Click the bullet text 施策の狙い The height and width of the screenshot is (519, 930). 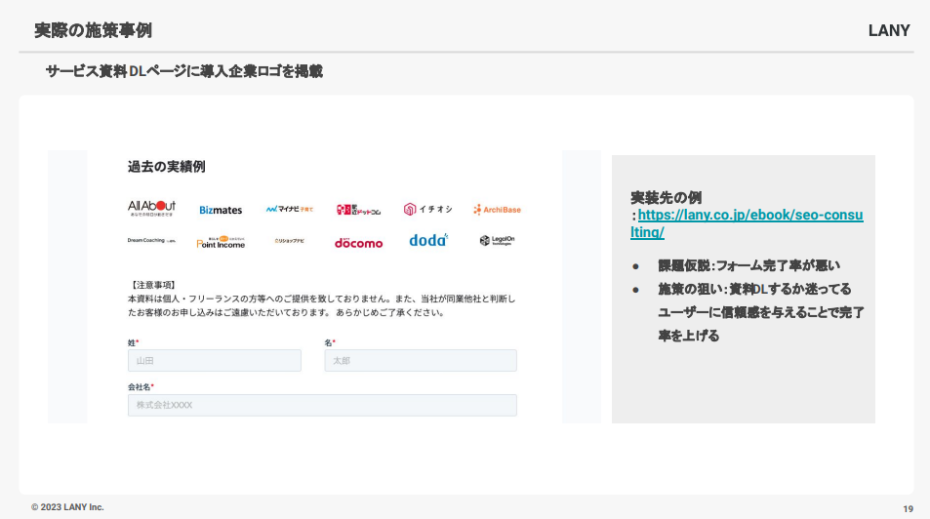point(692,290)
